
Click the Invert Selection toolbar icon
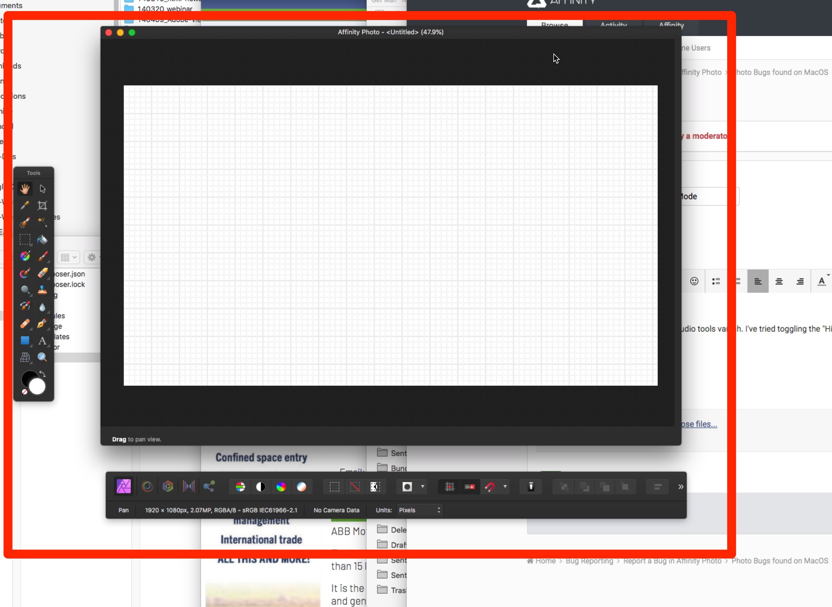coord(375,487)
